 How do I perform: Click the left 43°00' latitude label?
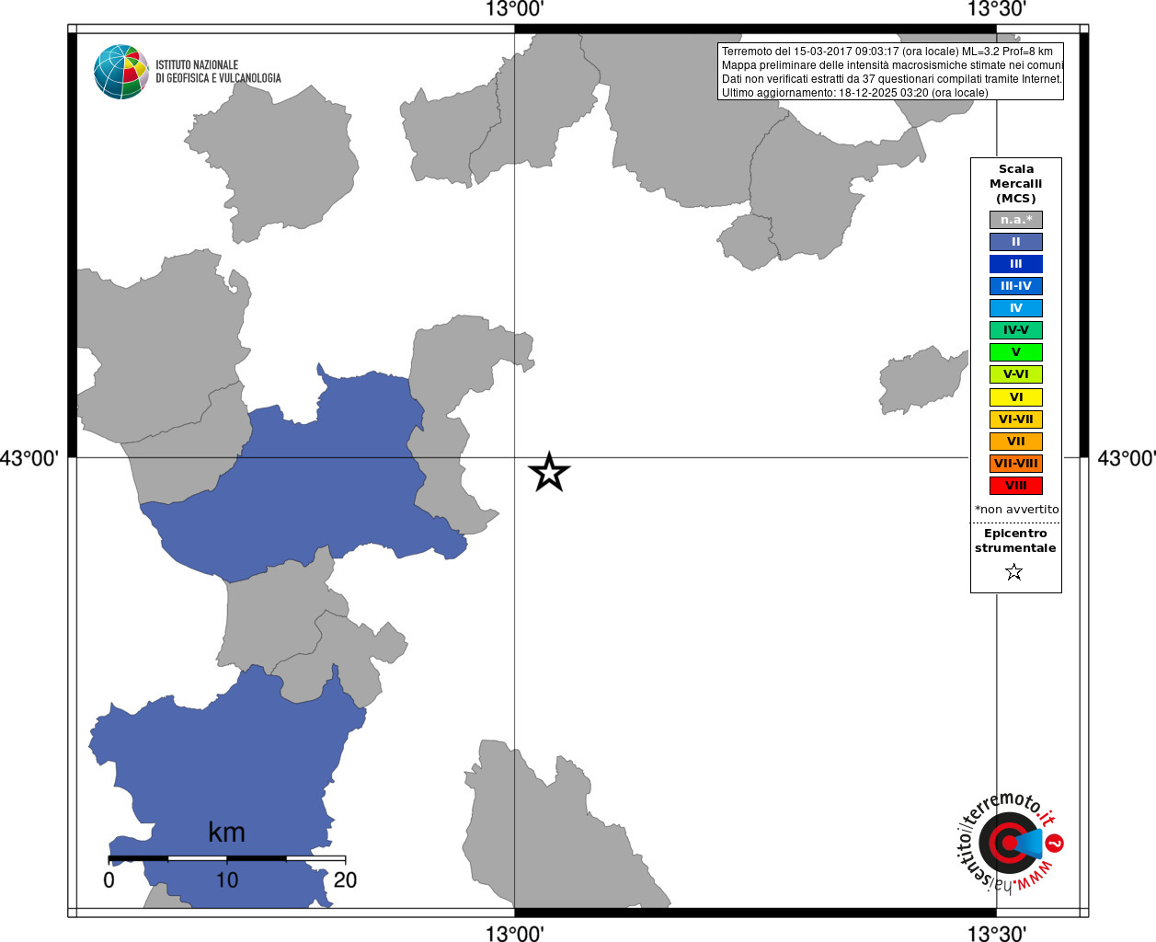(29, 458)
